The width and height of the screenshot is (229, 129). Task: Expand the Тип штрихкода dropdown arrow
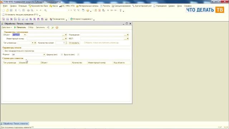click(x=33, y=43)
